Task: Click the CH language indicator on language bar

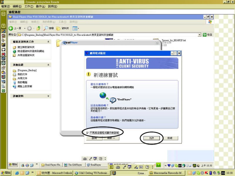Action: [x=111, y=167]
